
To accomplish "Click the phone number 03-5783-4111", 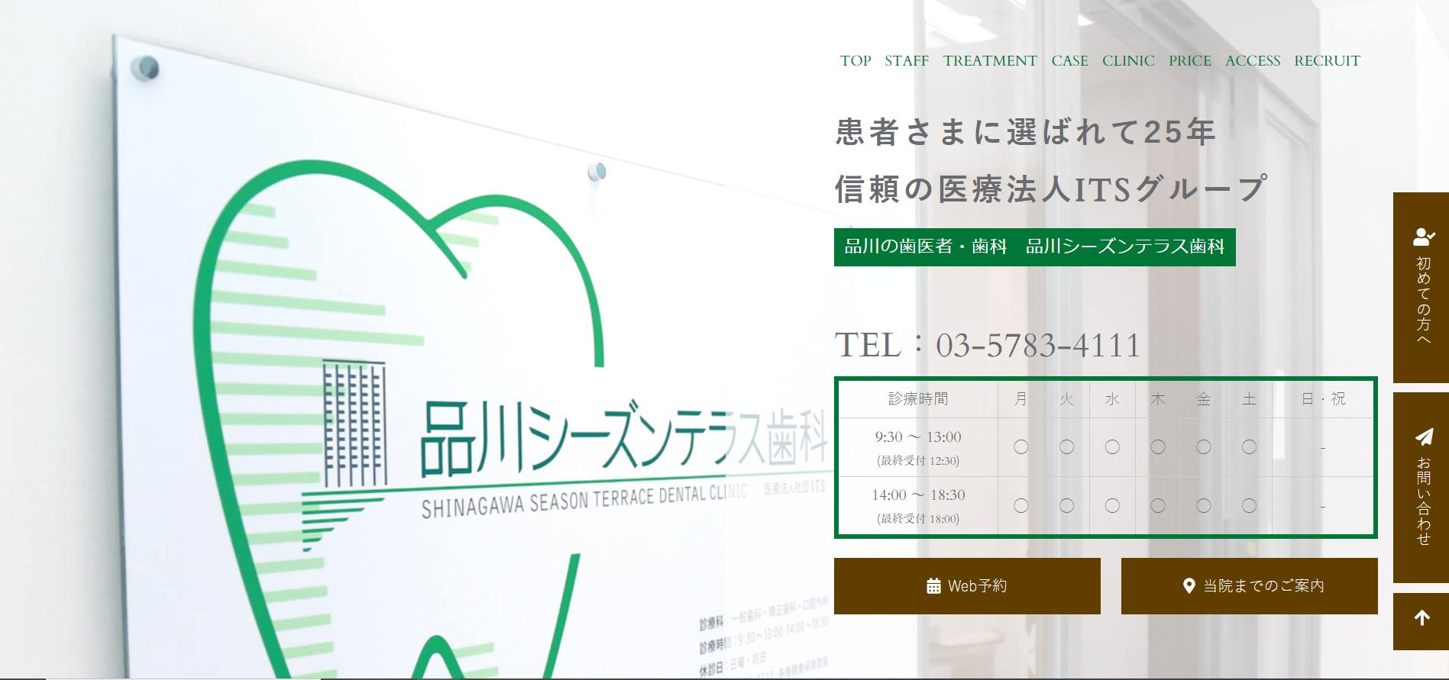I will coord(1038,345).
